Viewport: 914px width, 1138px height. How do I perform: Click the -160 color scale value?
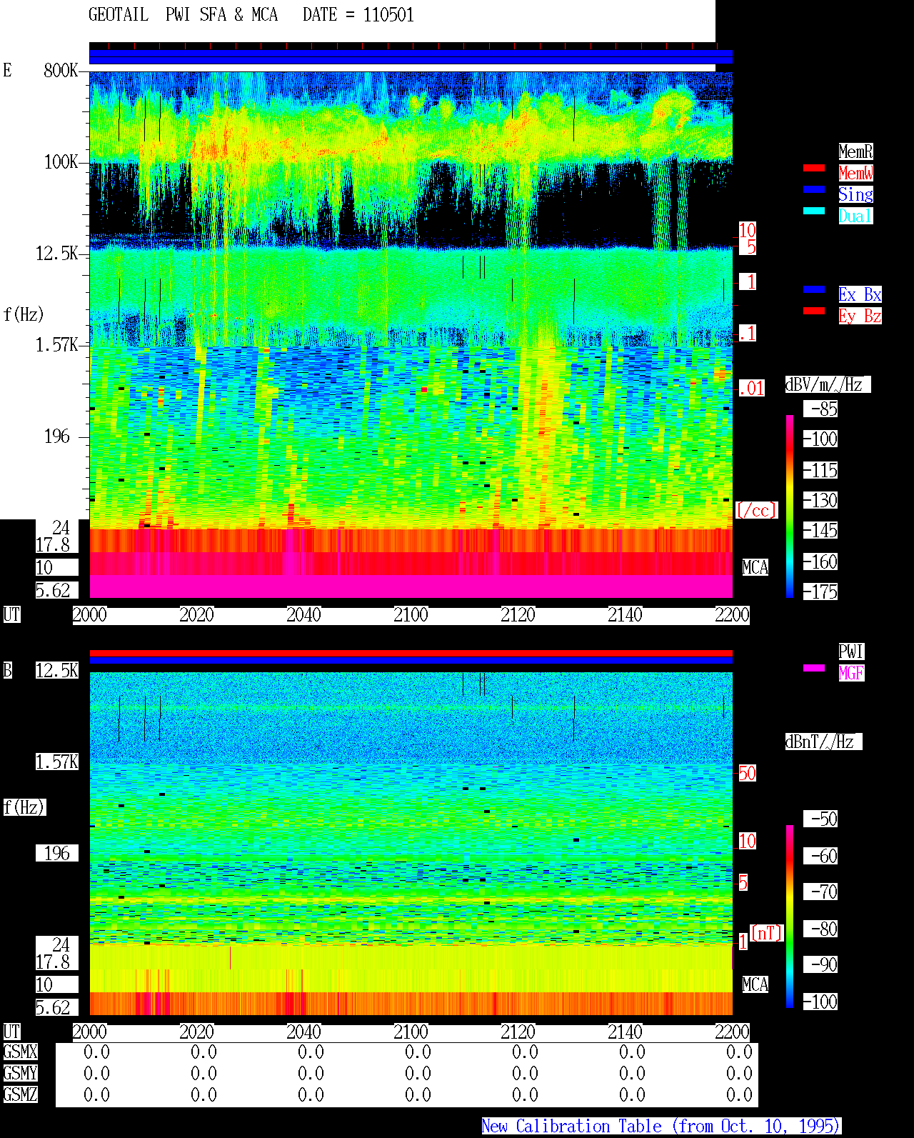point(821,561)
